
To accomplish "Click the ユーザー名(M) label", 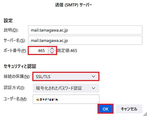I will point(15,99).
